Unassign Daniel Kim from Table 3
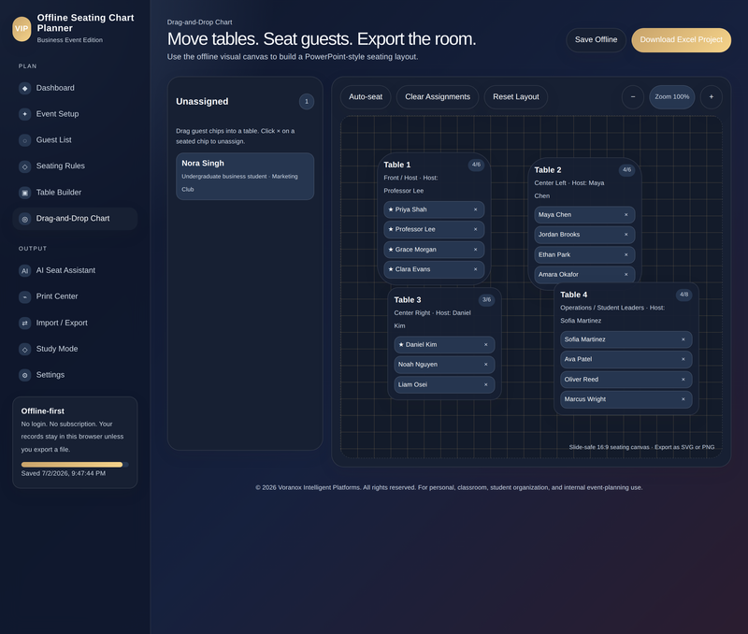This screenshot has width=748, height=634. 485,344
